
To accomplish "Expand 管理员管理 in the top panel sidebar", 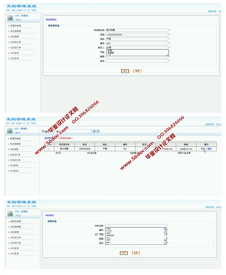I will tap(15, 26).
